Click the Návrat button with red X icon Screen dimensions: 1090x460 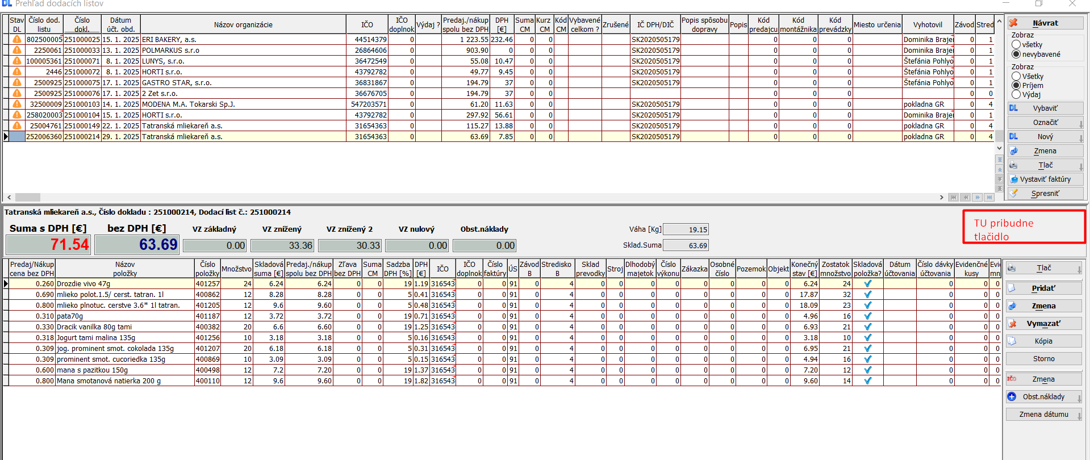coord(1045,23)
